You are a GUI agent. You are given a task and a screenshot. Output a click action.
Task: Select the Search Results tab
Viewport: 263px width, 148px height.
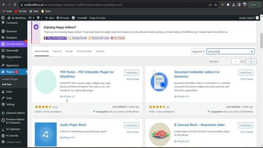[x=42, y=51]
